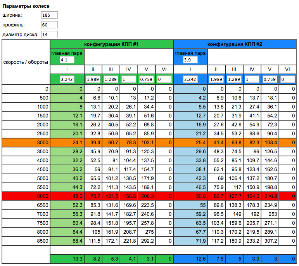Click the диаметр диска label
The height and width of the screenshot is (266, 299).
(21, 35)
